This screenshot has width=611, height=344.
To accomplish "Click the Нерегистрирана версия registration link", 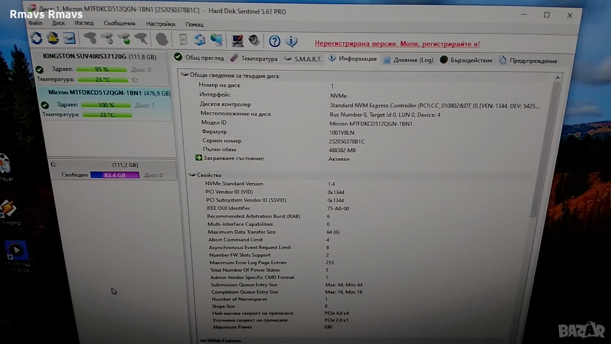I will (397, 44).
